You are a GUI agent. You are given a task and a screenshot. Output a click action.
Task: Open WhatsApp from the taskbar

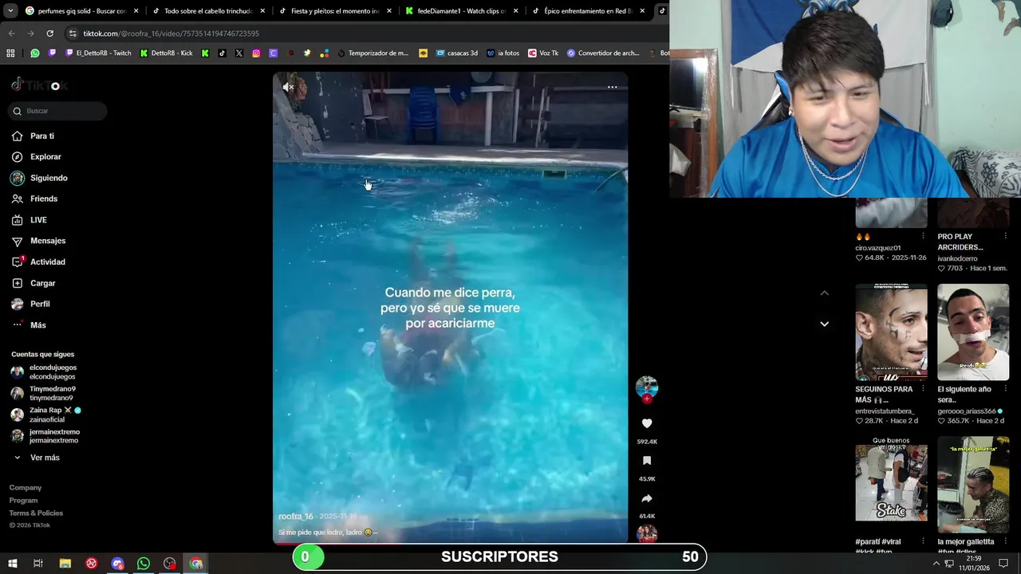(144, 564)
